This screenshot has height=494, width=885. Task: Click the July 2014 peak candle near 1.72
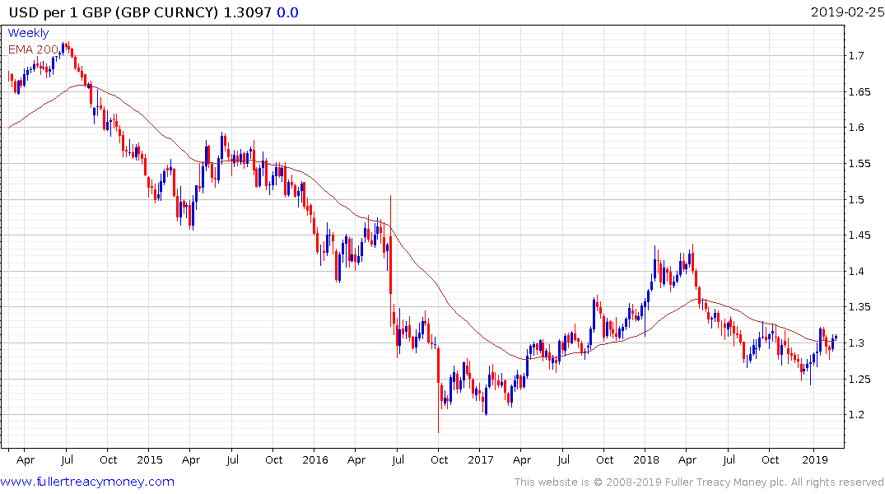coord(68,46)
